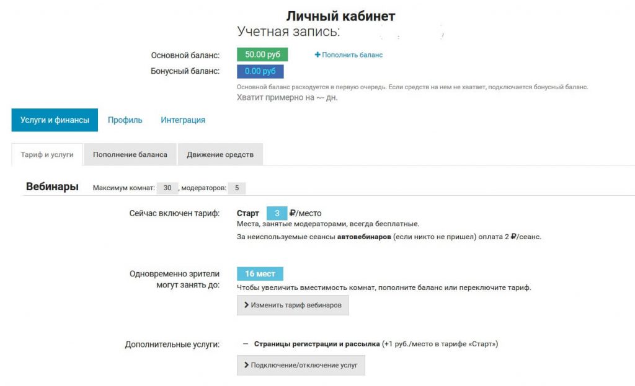Open the Услуги и финансы tab
The height and width of the screenshot is (386, 635).
pyautogui.click(x=55, y=120)
